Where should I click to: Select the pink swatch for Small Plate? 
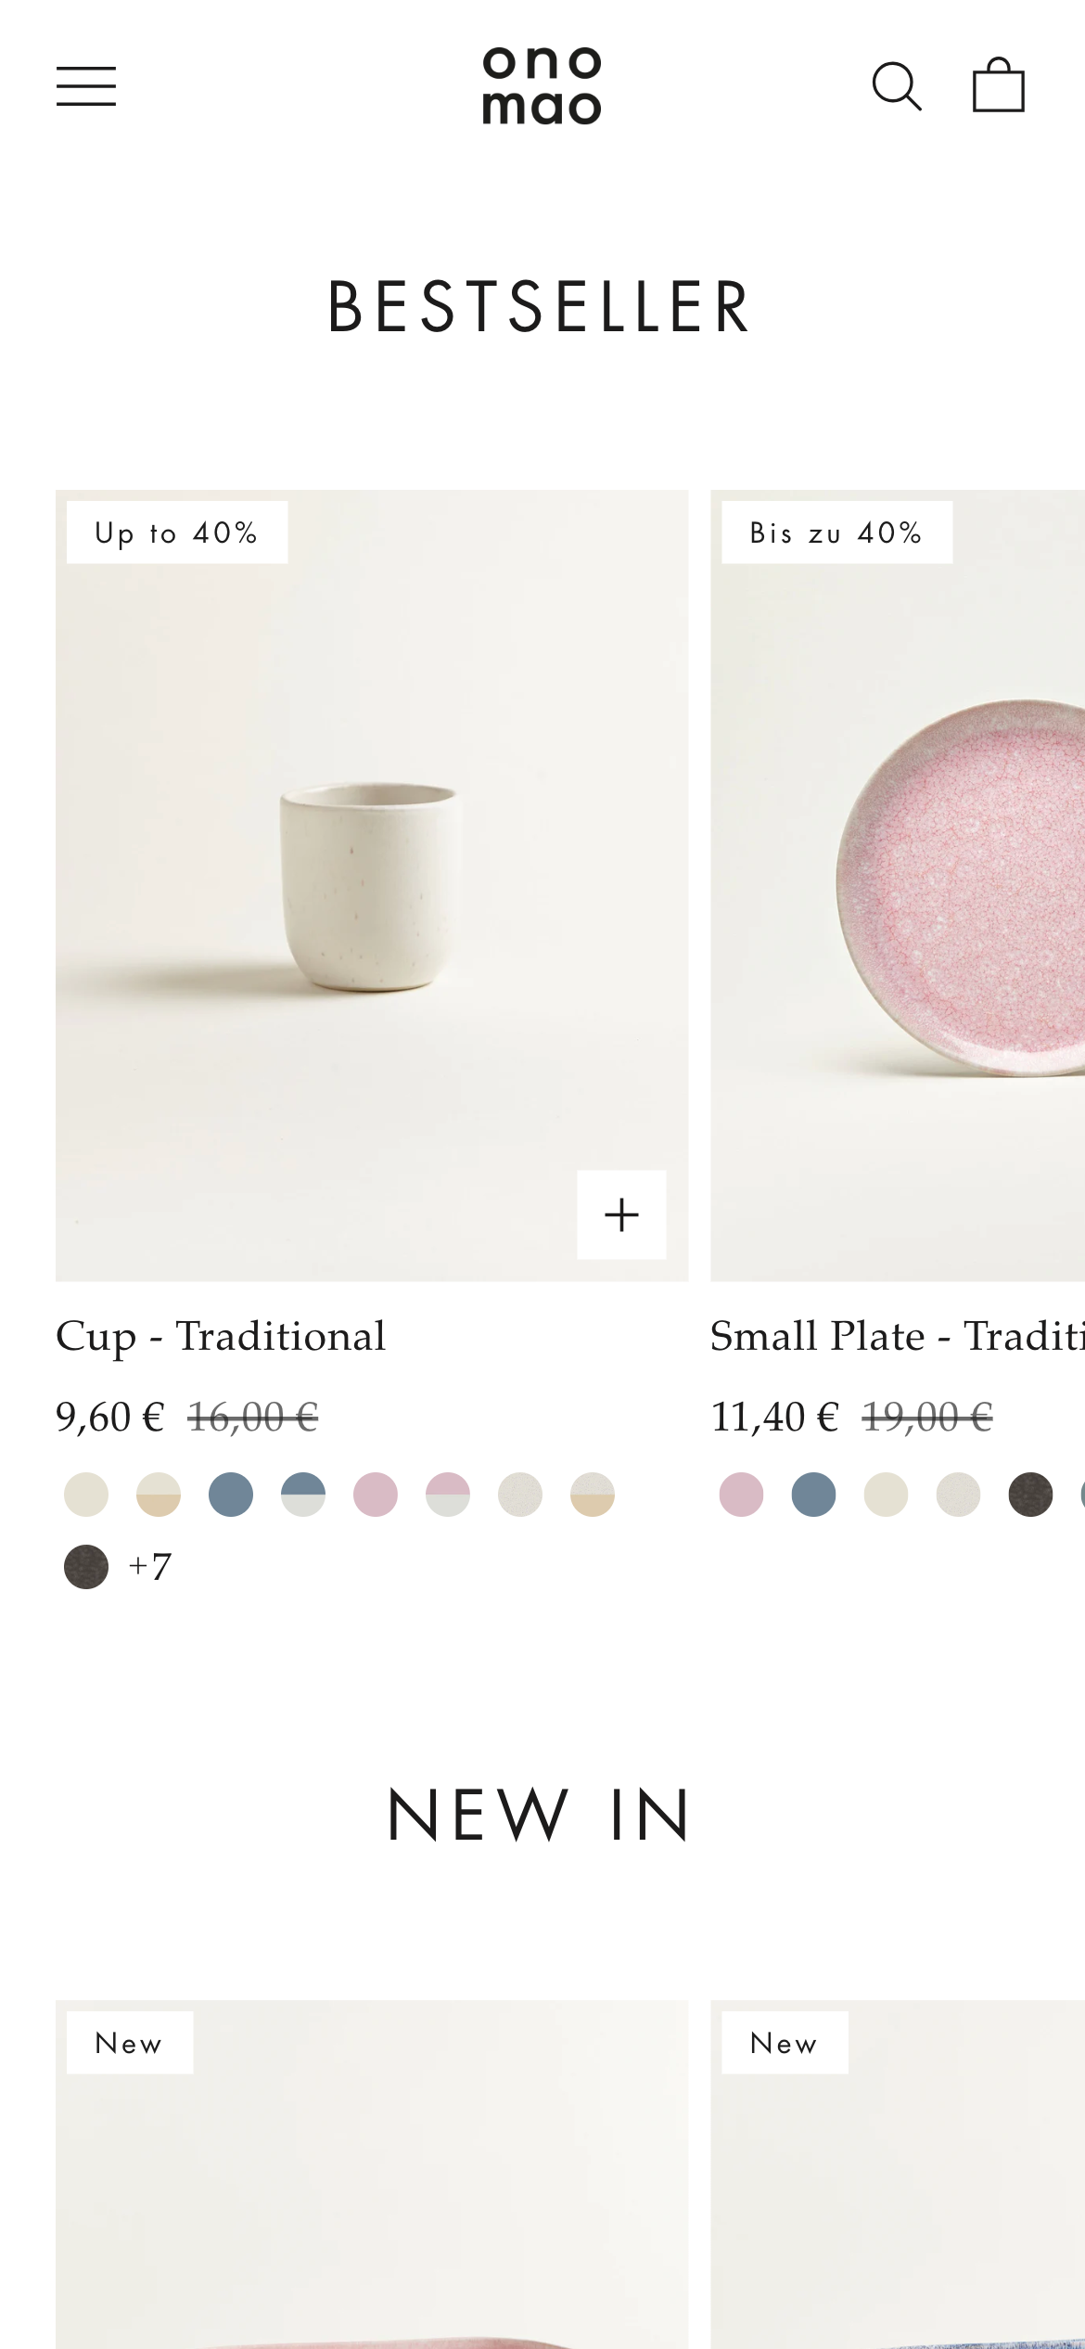click(742, 1495)
